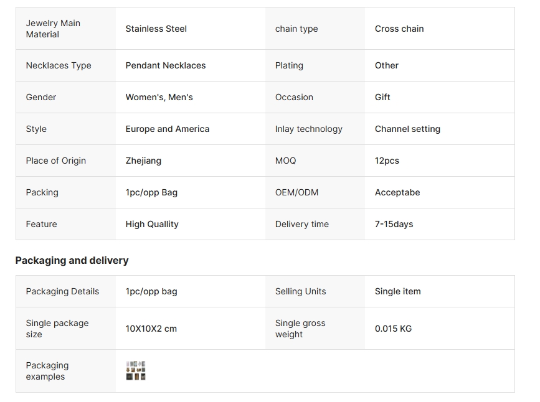The width and height of the screenshot is (540, 402).
Task: Click the 'Other' plating value
Action: click(x=386, y=65)
